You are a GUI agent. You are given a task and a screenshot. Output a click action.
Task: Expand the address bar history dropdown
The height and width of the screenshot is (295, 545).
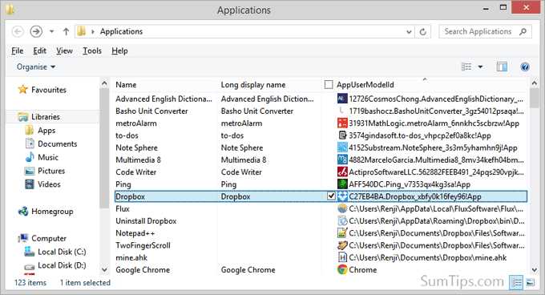(409, 32)
